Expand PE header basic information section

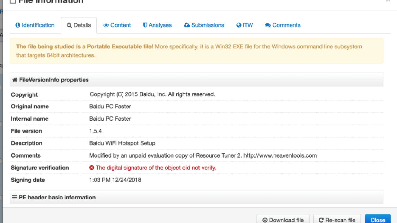[x=196, y=197]
